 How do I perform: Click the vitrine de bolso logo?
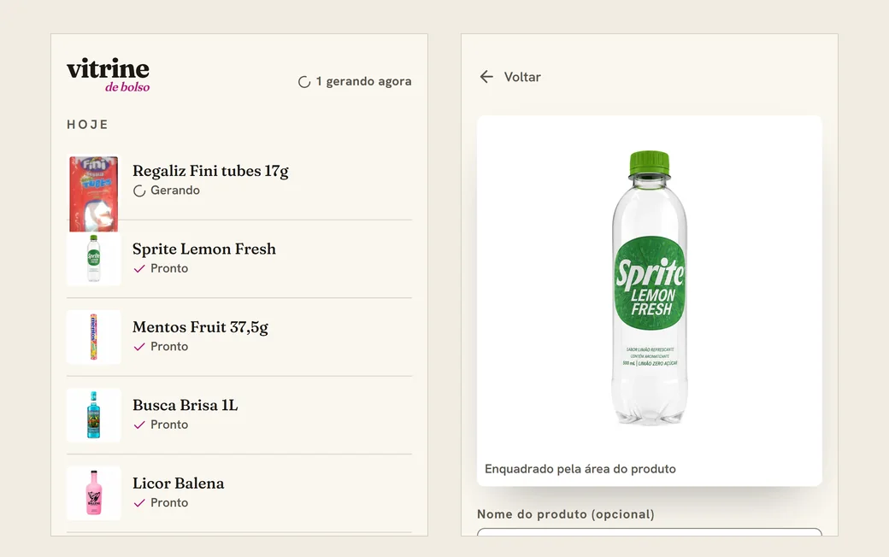[x=109, y=75]
